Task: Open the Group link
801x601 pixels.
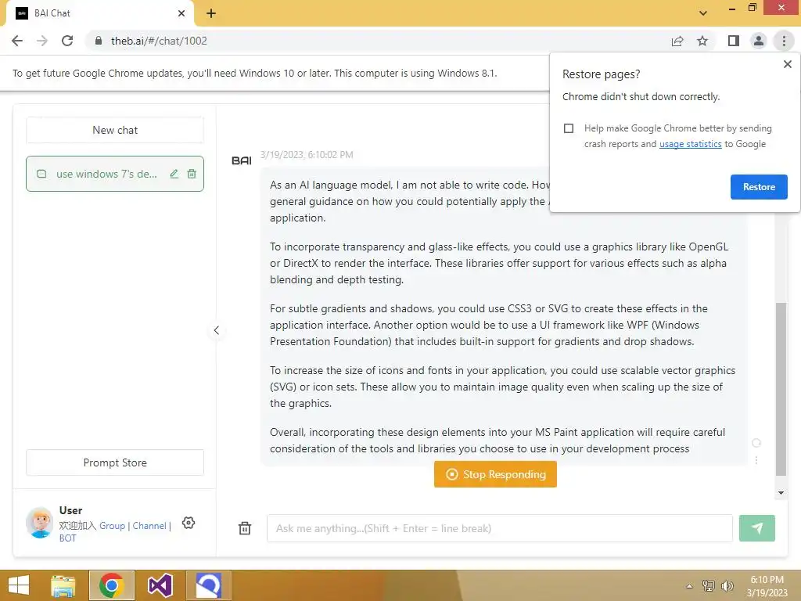Action: [113, 525]
